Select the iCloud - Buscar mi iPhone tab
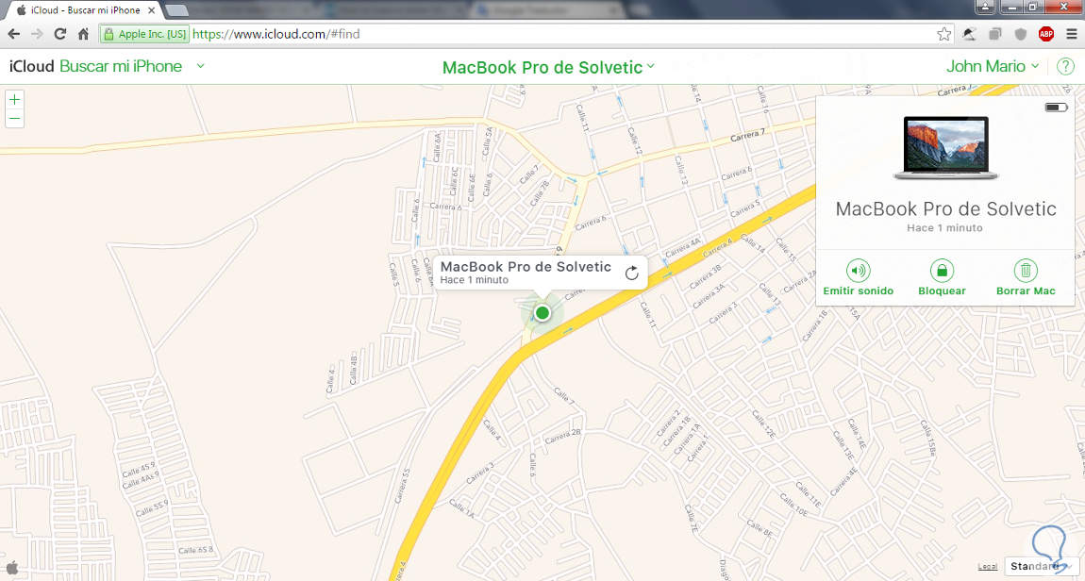This screenshot has width=1085, height=581. (x=86, y=10)
